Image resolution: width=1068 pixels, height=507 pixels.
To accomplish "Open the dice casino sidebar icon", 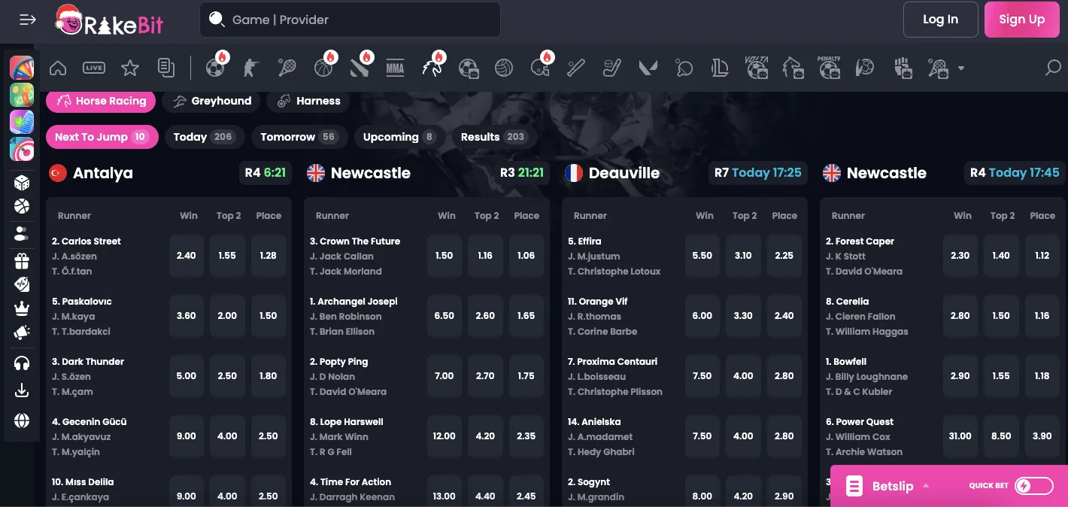I will (x=22, y=182).
